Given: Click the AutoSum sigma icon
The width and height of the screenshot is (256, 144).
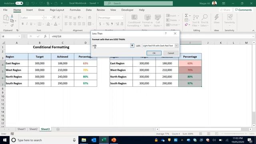Looking at the screenshot, I should 186,16.
